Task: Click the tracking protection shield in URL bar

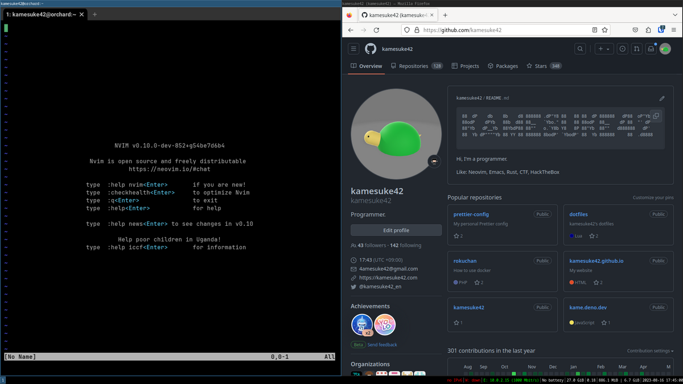Action: [x=407, y=30]
